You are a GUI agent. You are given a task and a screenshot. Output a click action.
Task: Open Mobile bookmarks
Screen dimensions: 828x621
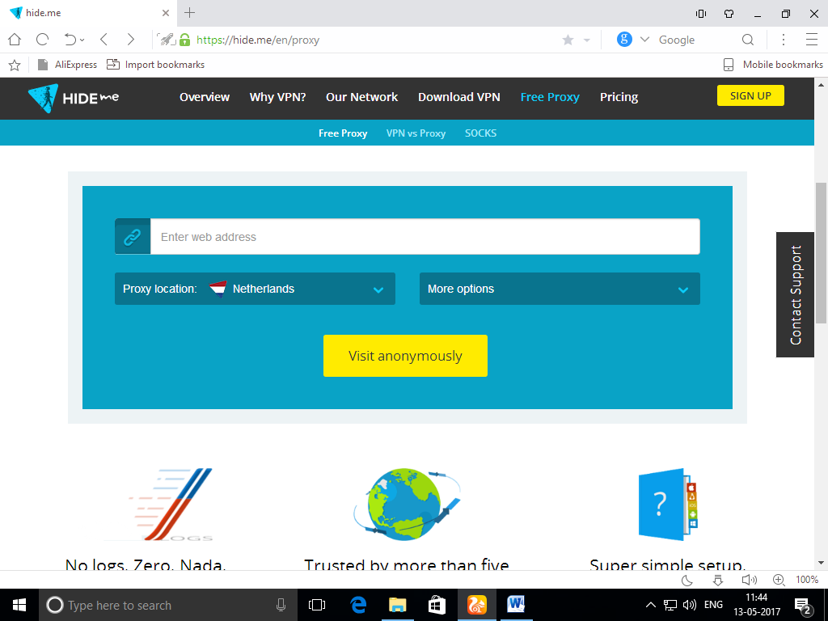point(773,65)
